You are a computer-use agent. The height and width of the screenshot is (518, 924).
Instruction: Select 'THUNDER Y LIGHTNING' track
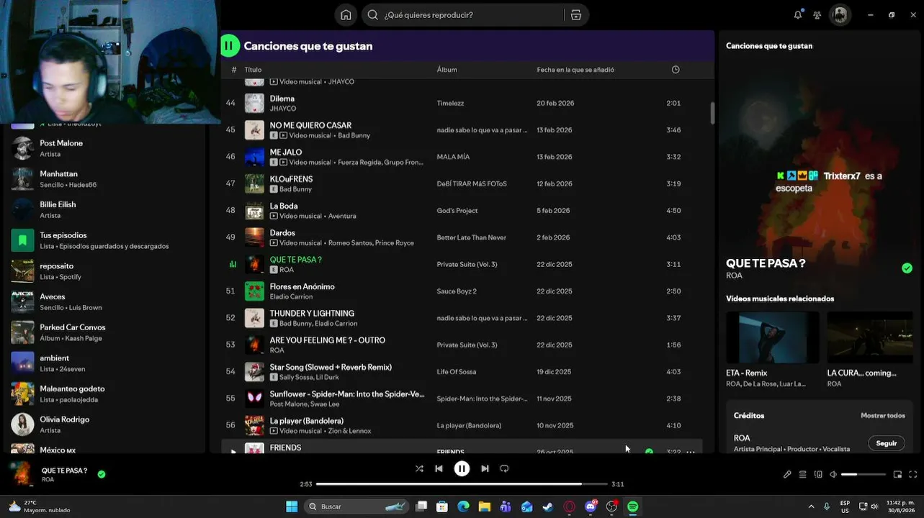click(x=462, y=318)
